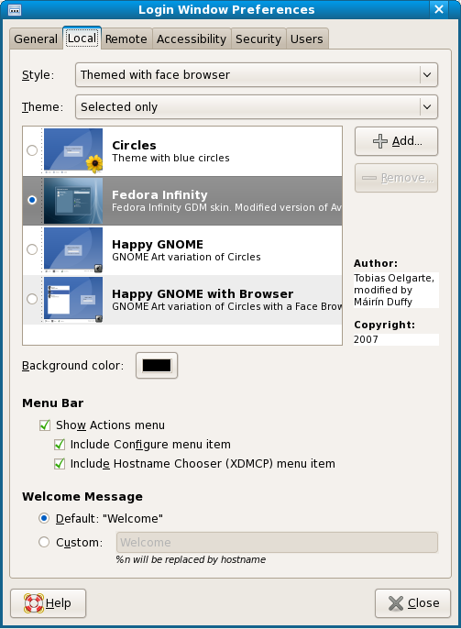This screenshot has height=629, width=461.
Task: Open the Remote tab
Action: point(126,39)
